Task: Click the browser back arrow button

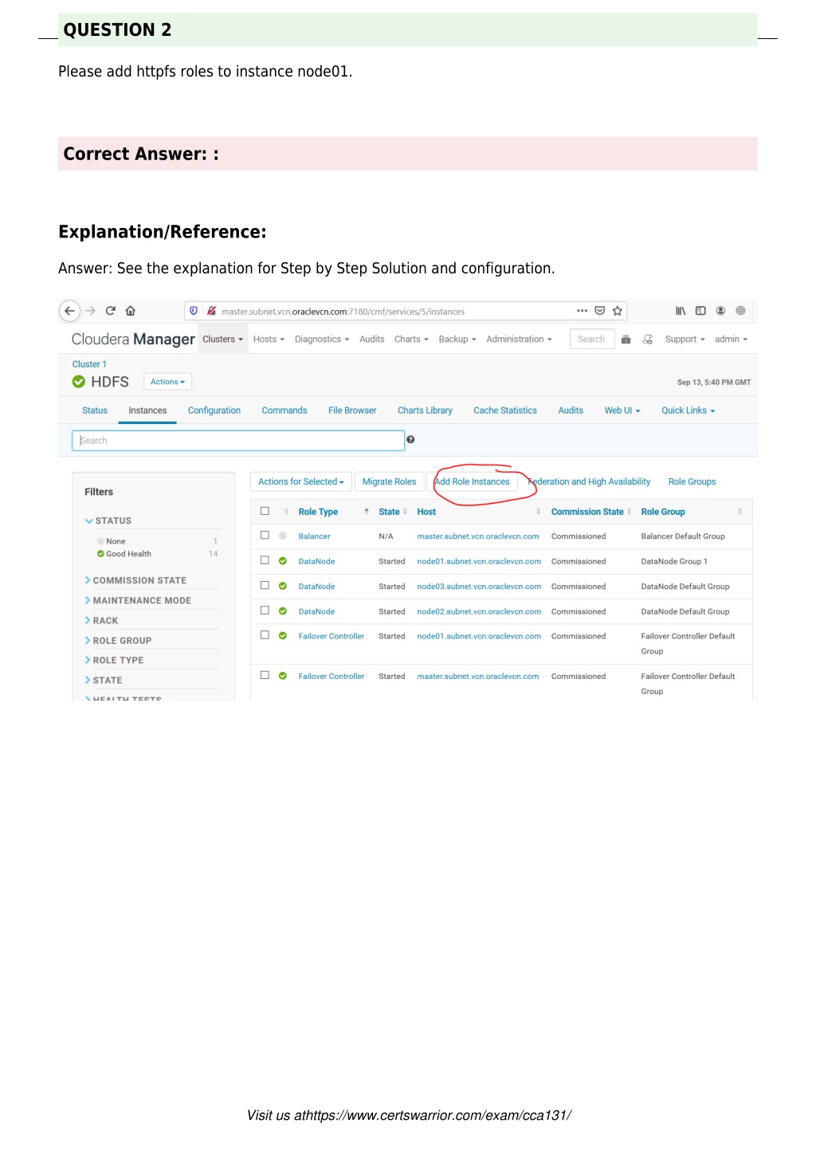Action: [70, 311]
